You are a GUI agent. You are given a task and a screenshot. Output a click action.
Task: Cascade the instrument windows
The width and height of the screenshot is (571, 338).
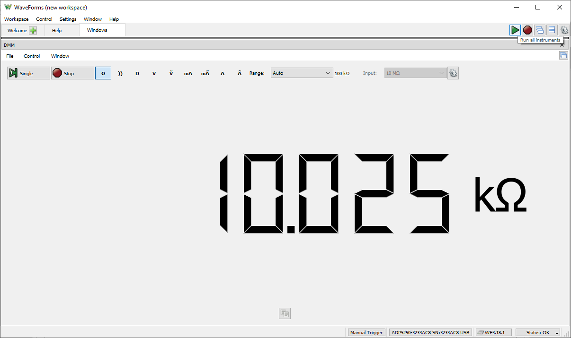click(x=540, y=30)
